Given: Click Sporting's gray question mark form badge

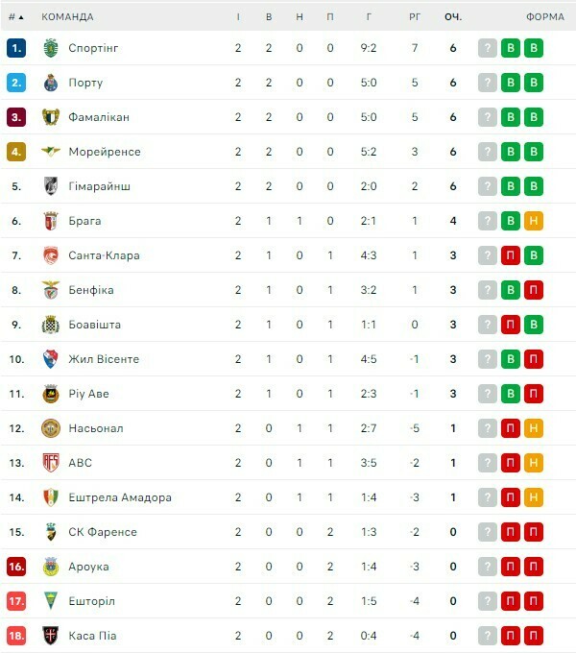Looking at the screenshot, I should [488, 48].
